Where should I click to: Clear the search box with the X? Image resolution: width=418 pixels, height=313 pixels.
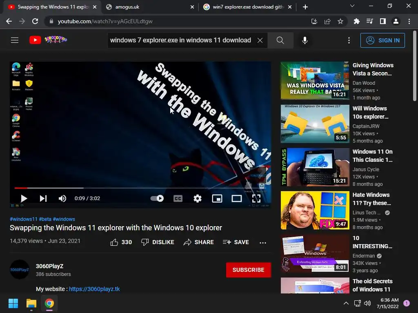260,40
